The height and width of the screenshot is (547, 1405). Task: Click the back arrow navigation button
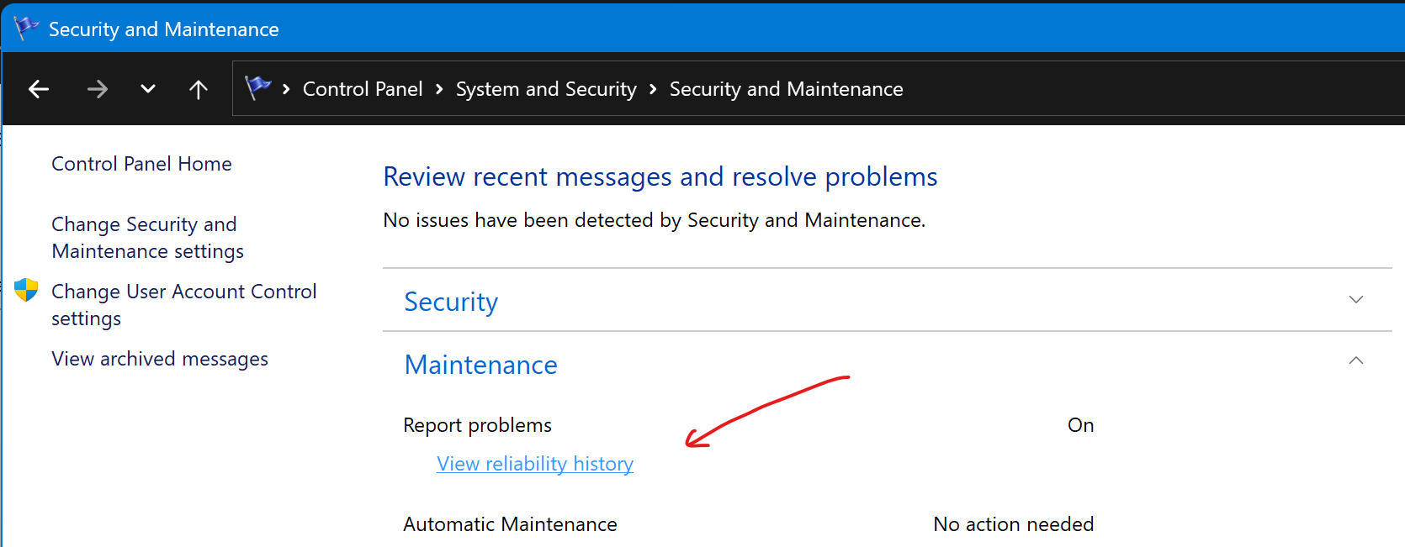[x=39, y=89]
